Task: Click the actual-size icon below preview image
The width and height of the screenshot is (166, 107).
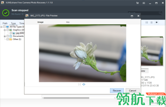Action: pyautogui.click(x=80, y=84)
